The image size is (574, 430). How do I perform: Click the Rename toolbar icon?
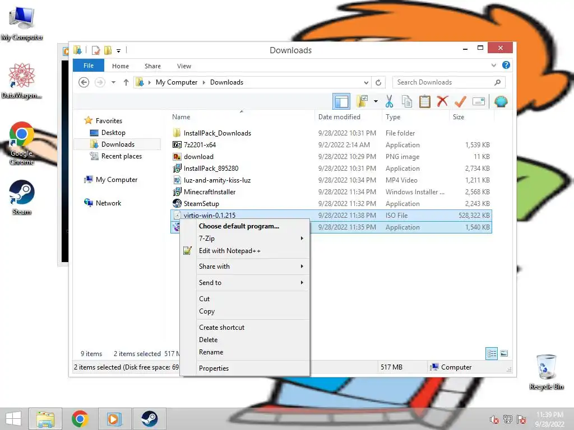tap(479, 101)
